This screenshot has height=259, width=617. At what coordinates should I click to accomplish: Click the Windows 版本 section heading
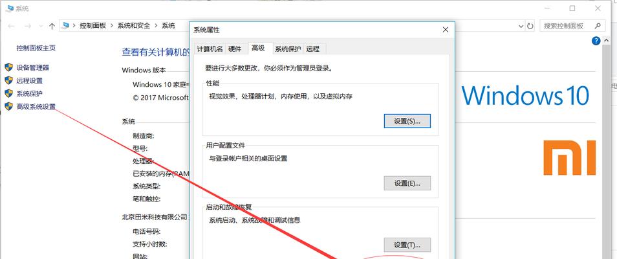point(144,70)
